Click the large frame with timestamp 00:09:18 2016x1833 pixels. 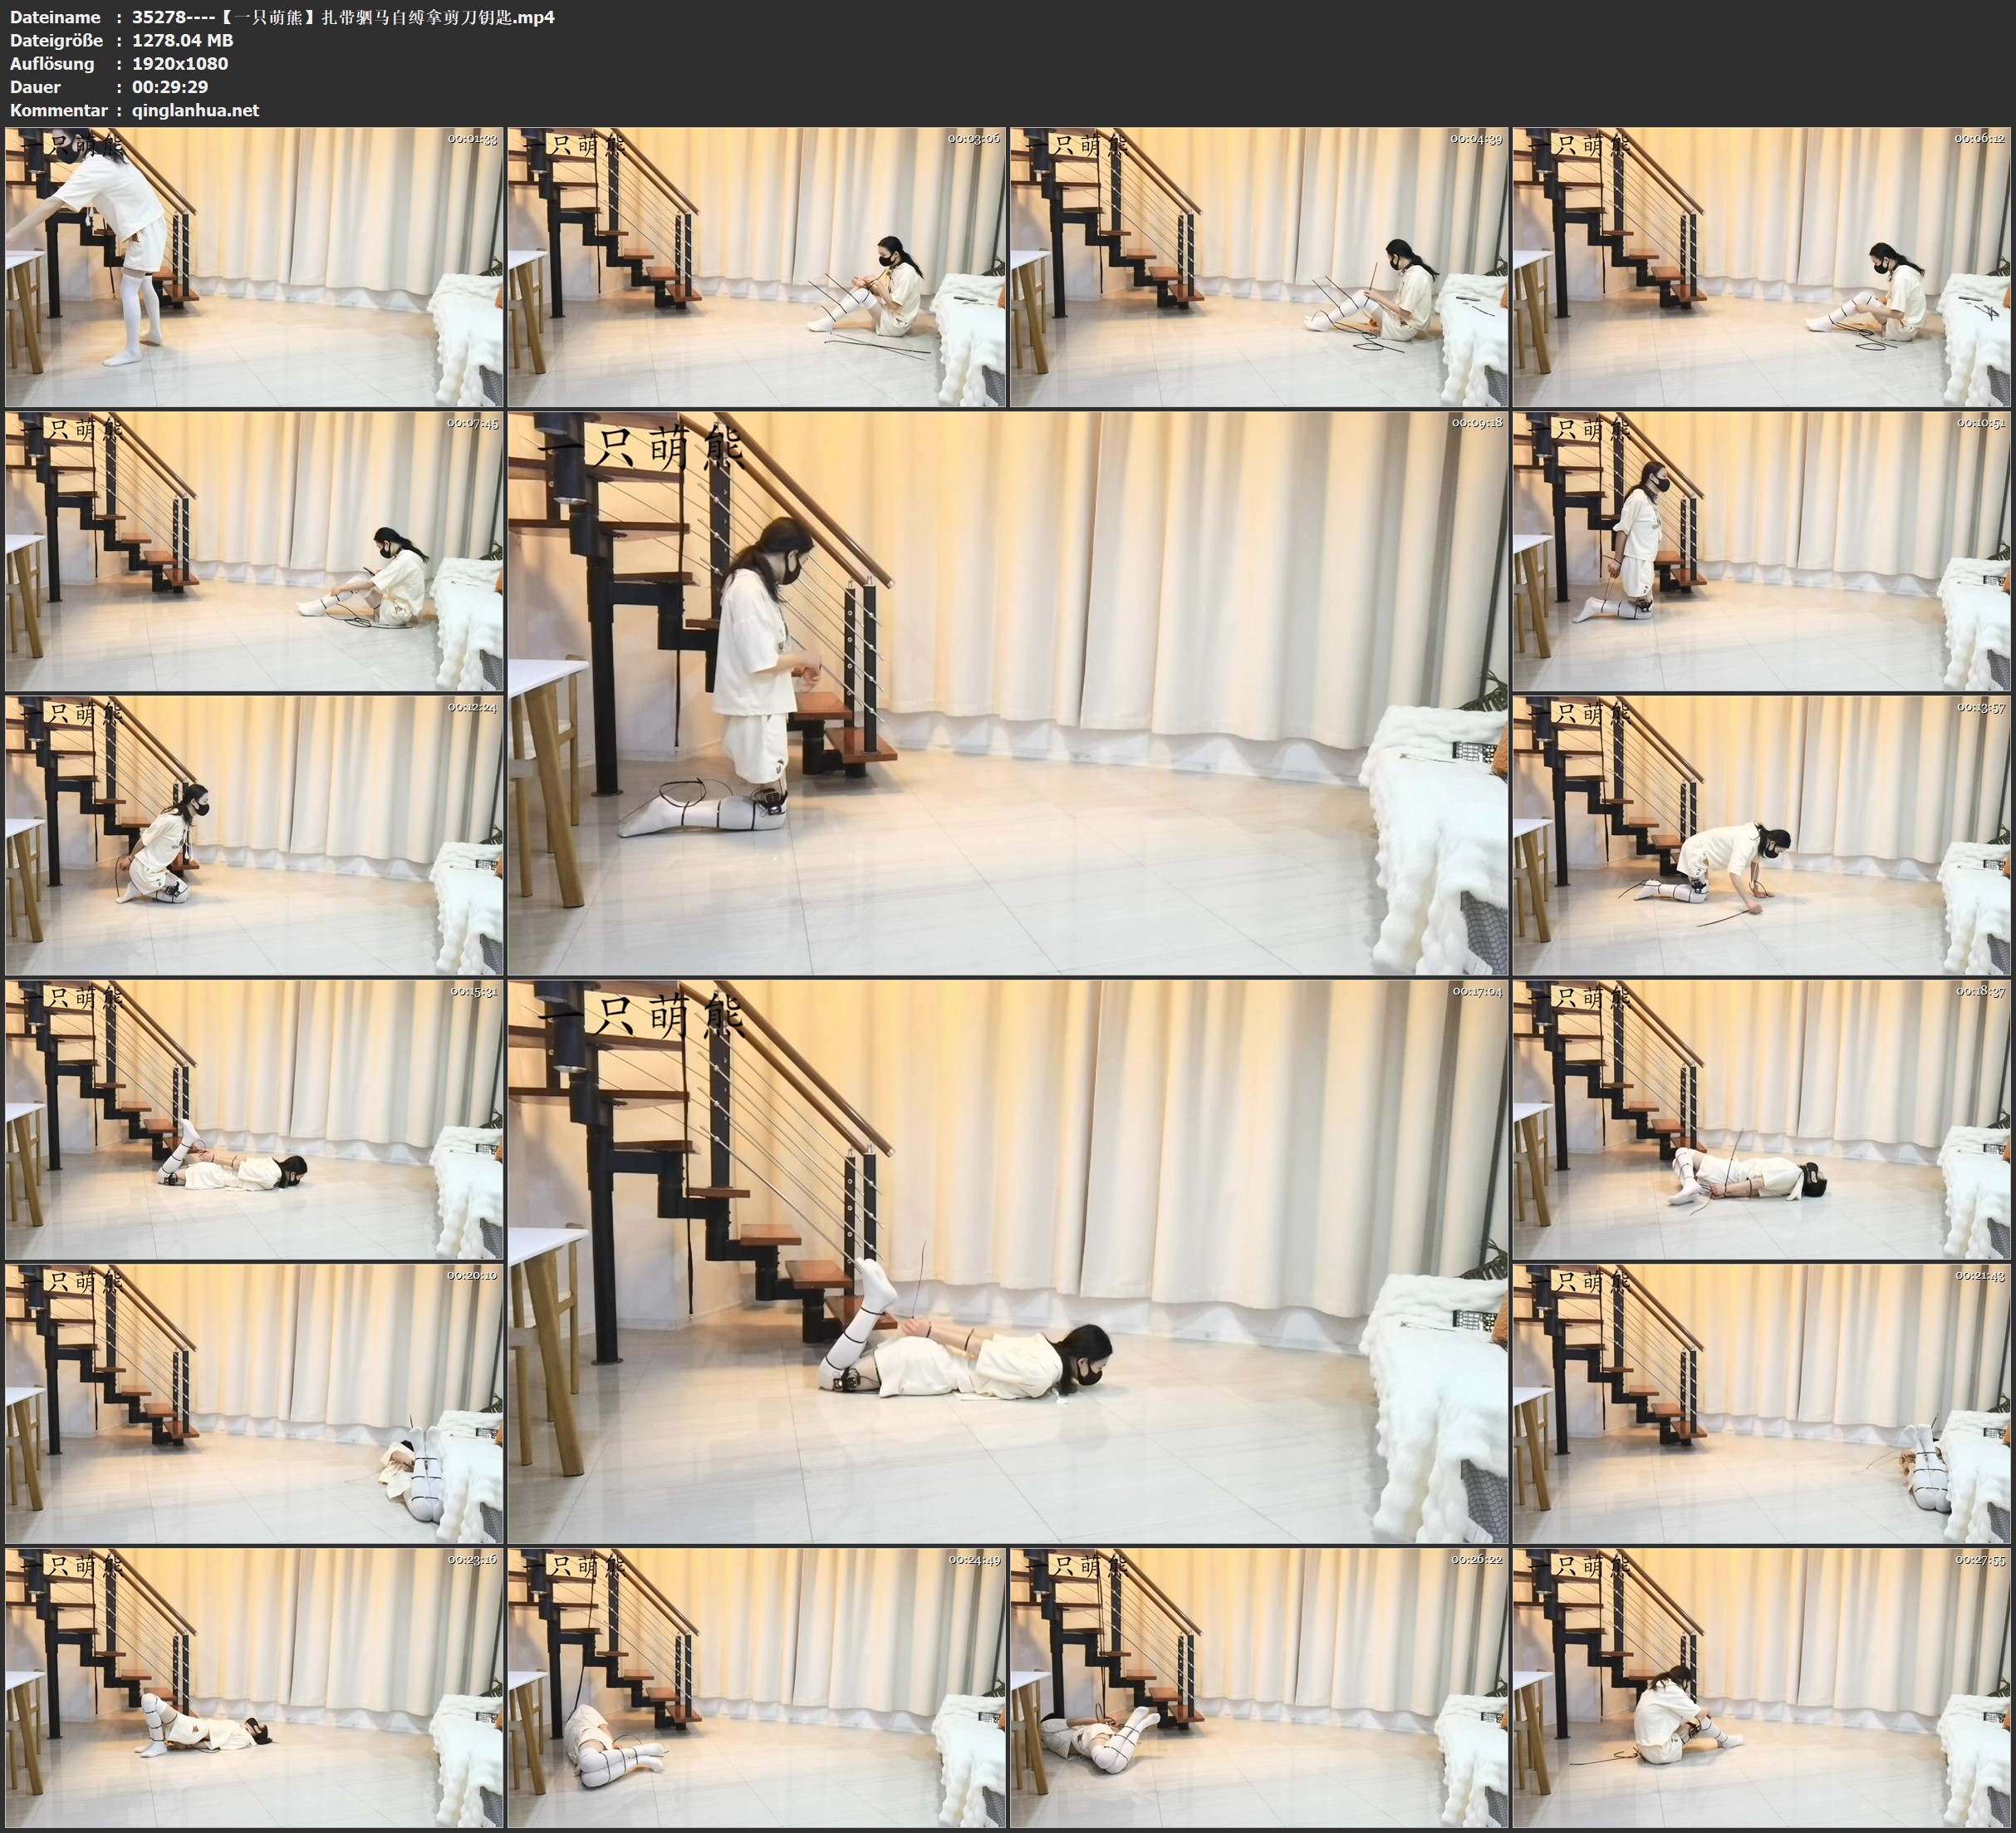1008,693
